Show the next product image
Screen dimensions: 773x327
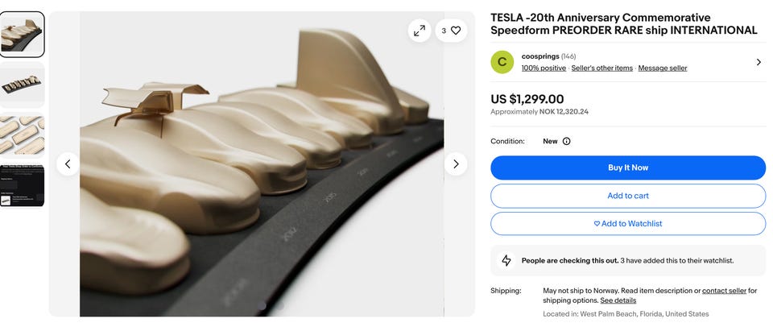point(456,164)
